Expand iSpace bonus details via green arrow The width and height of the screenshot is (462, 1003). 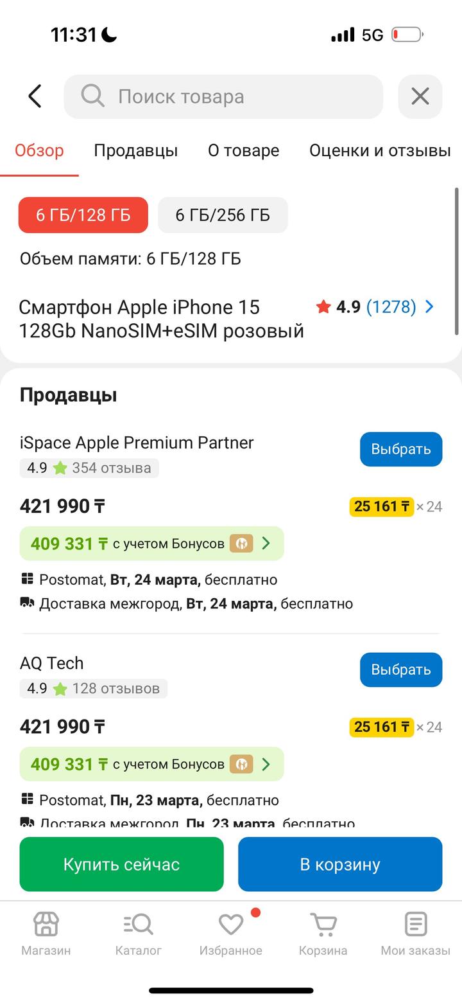pos(266,543)
